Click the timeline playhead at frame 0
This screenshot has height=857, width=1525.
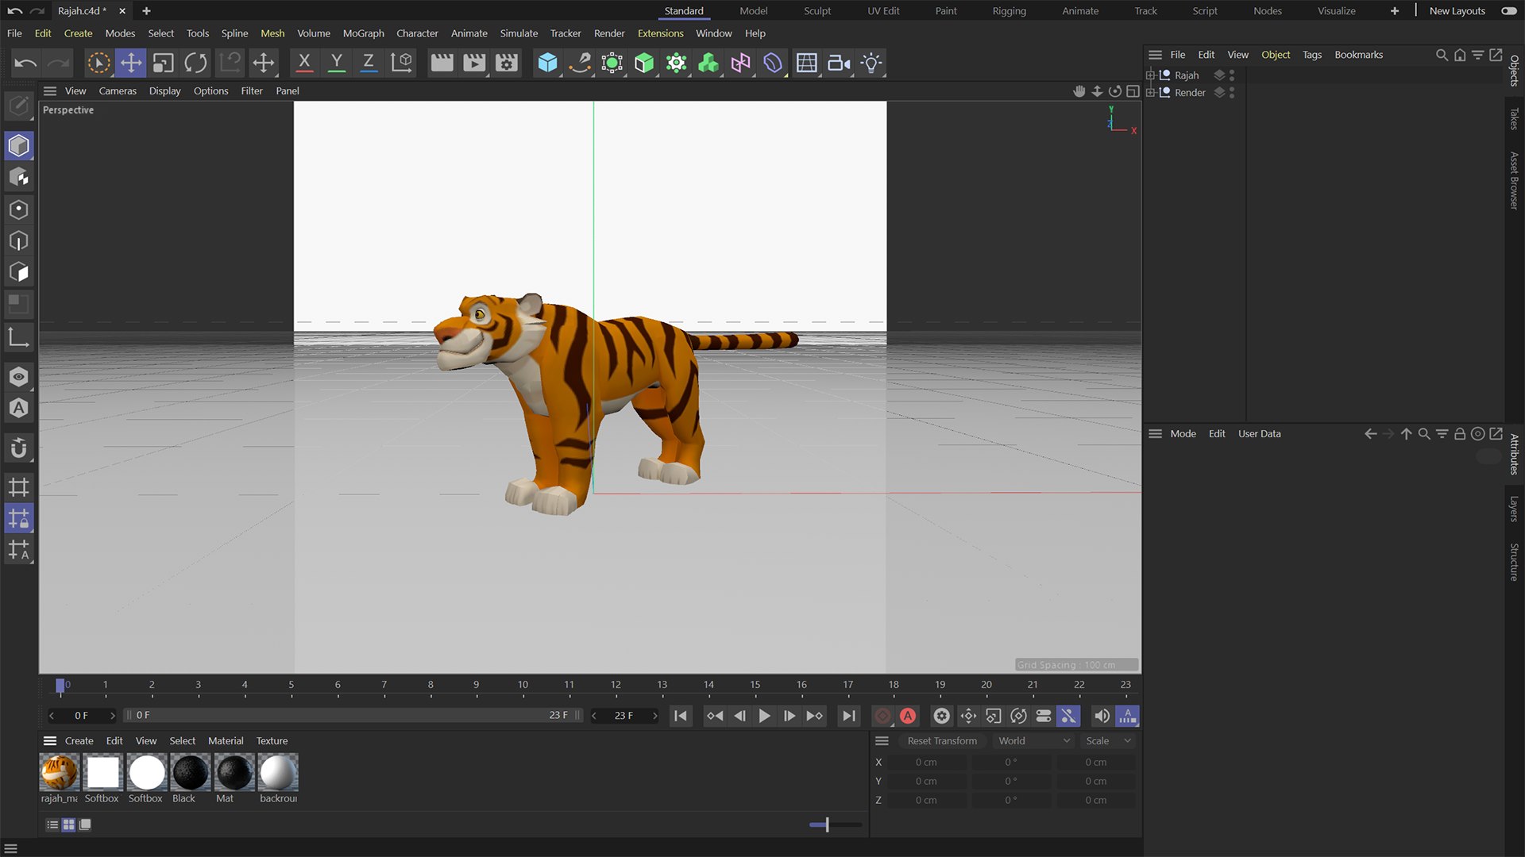tap(60, 686)
